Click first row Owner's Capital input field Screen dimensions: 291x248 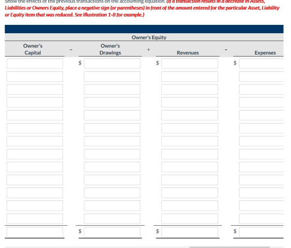click(35, 64)
